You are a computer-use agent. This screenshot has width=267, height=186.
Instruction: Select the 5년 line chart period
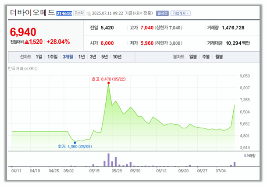[104, 57]
